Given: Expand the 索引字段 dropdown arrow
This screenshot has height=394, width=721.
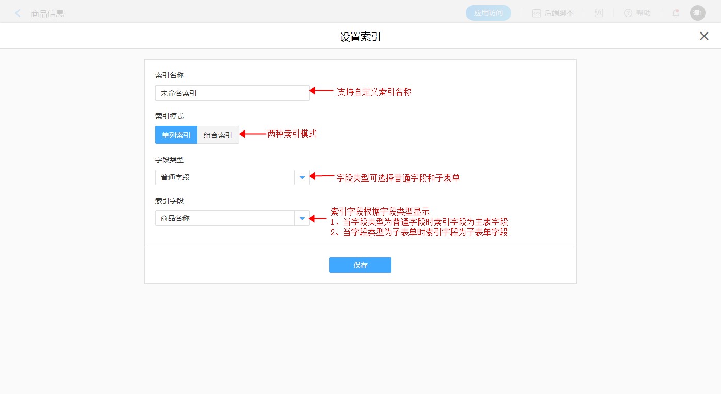Looking at the screenshot, I should (x=302, y=218).
